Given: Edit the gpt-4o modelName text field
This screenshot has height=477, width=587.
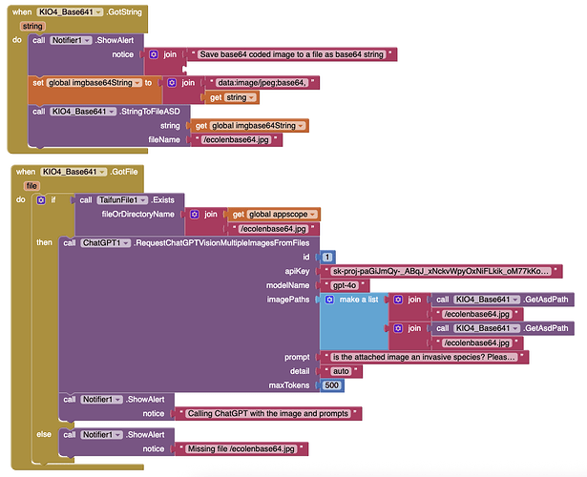Looking at the screenshot, I should [x=340, y=284].
